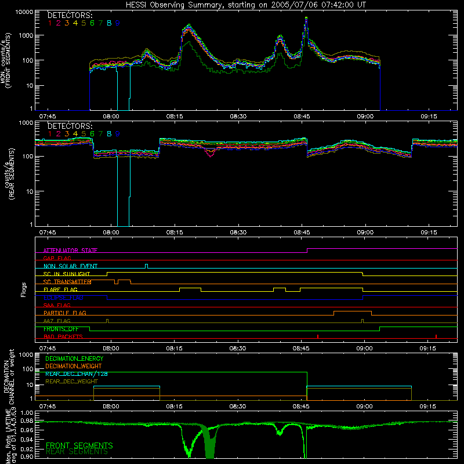Click the MON. counts/s (FRONT SEGMENTS) axis title
This screenshot has width=464, height=464.
pyautogui.click(x=5, y=60)
